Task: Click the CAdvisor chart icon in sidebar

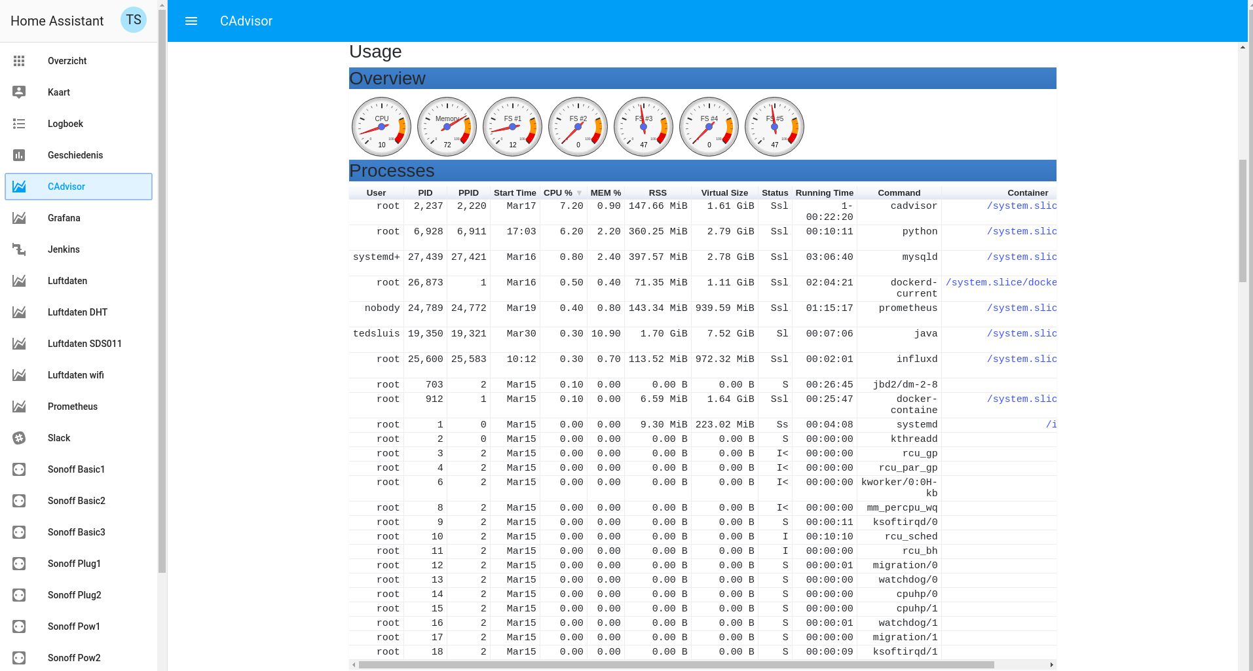Action: tap(19, 187)
